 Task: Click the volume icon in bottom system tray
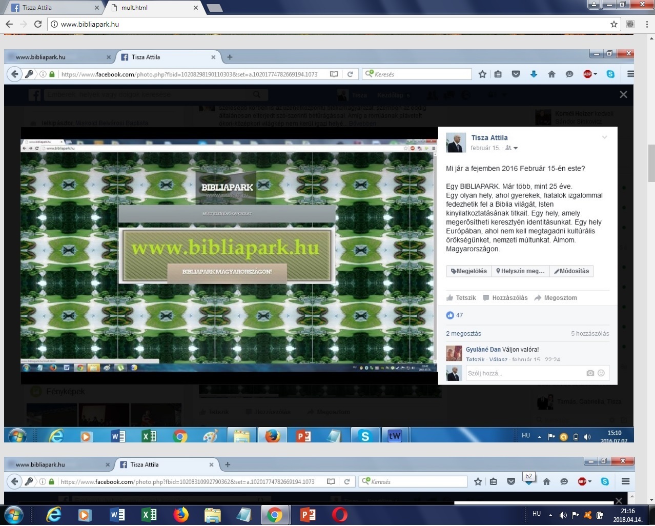click(x=563, y=515)
